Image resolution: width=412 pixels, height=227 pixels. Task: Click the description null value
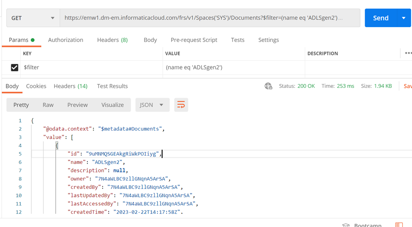(119, 170)
